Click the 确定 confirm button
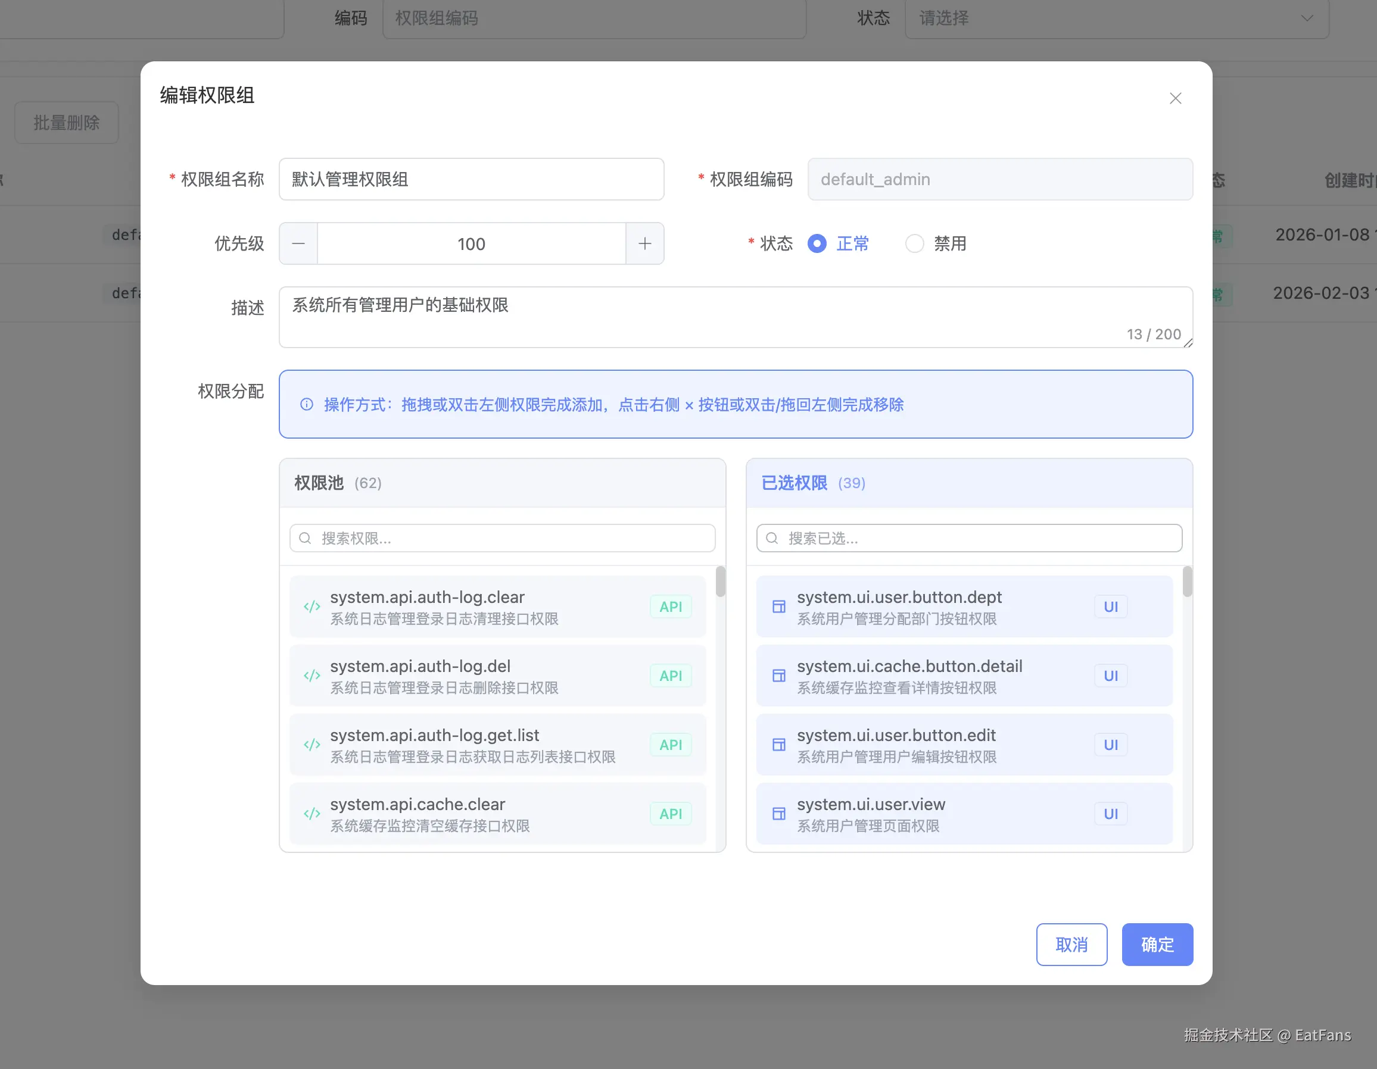The image size is (1377, 1069). pos(1157,944)
